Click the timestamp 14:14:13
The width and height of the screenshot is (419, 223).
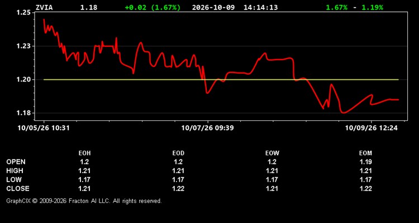(x=260, y=7)
